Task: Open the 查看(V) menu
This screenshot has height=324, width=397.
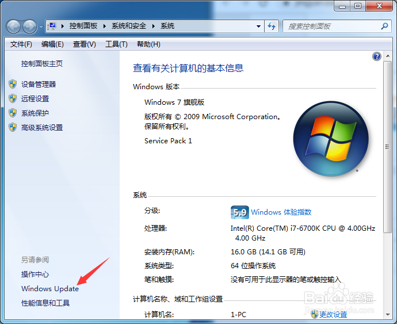Action: pos(85,44)
